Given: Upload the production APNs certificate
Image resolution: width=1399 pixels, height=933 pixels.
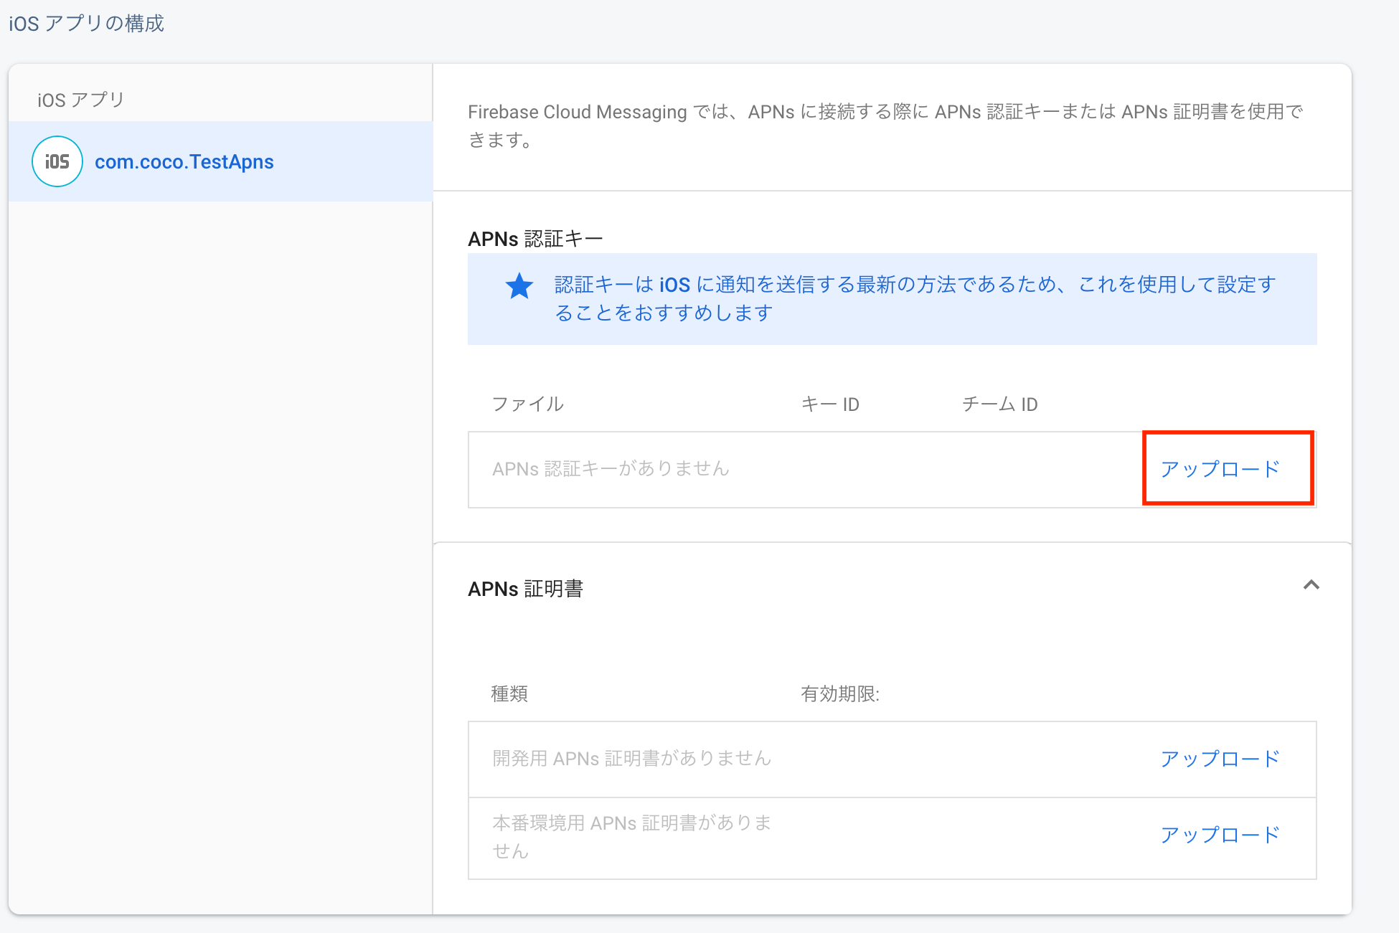Looking at the screenshot, I should 1220,835.
